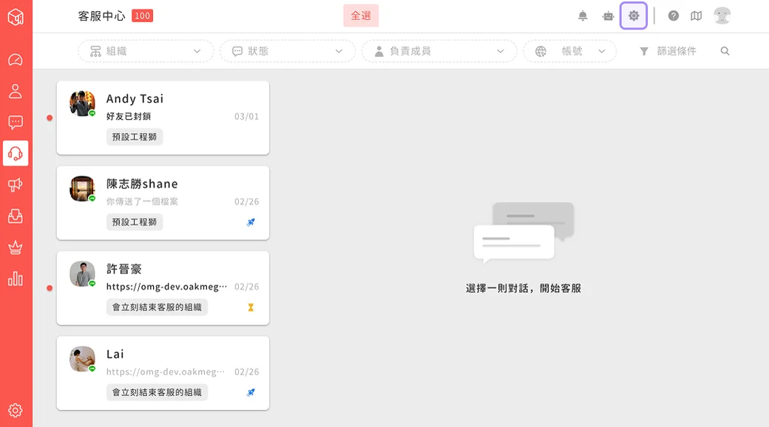Expand the 負責成員 dropdown filter
The width and height of the screenshot is (769, 427).
[439, 51]
